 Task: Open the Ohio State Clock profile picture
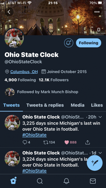pos(14,38)
